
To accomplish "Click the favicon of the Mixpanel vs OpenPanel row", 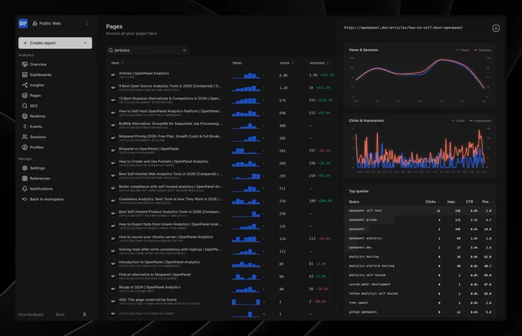I will [113, 150].
